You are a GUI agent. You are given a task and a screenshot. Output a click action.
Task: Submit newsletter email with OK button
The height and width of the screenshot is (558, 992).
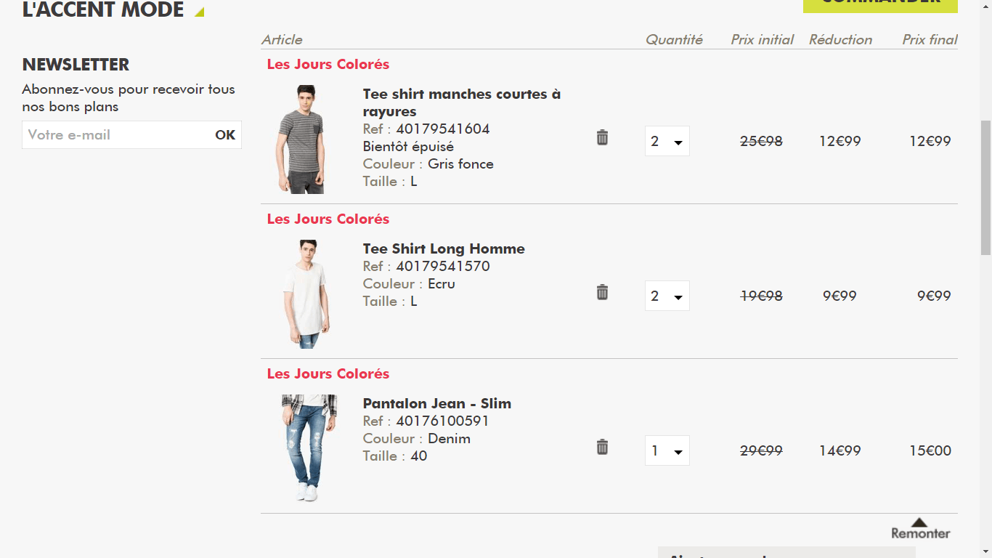pyautogui.click(x=225, y=135)
